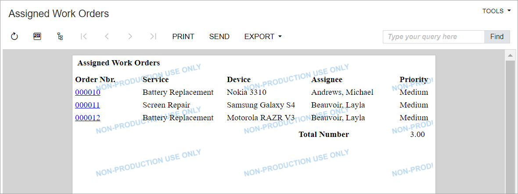This screenshot has height=194, width=518.
Task: Click the Refresh report icon
Action: click(14, 36)
